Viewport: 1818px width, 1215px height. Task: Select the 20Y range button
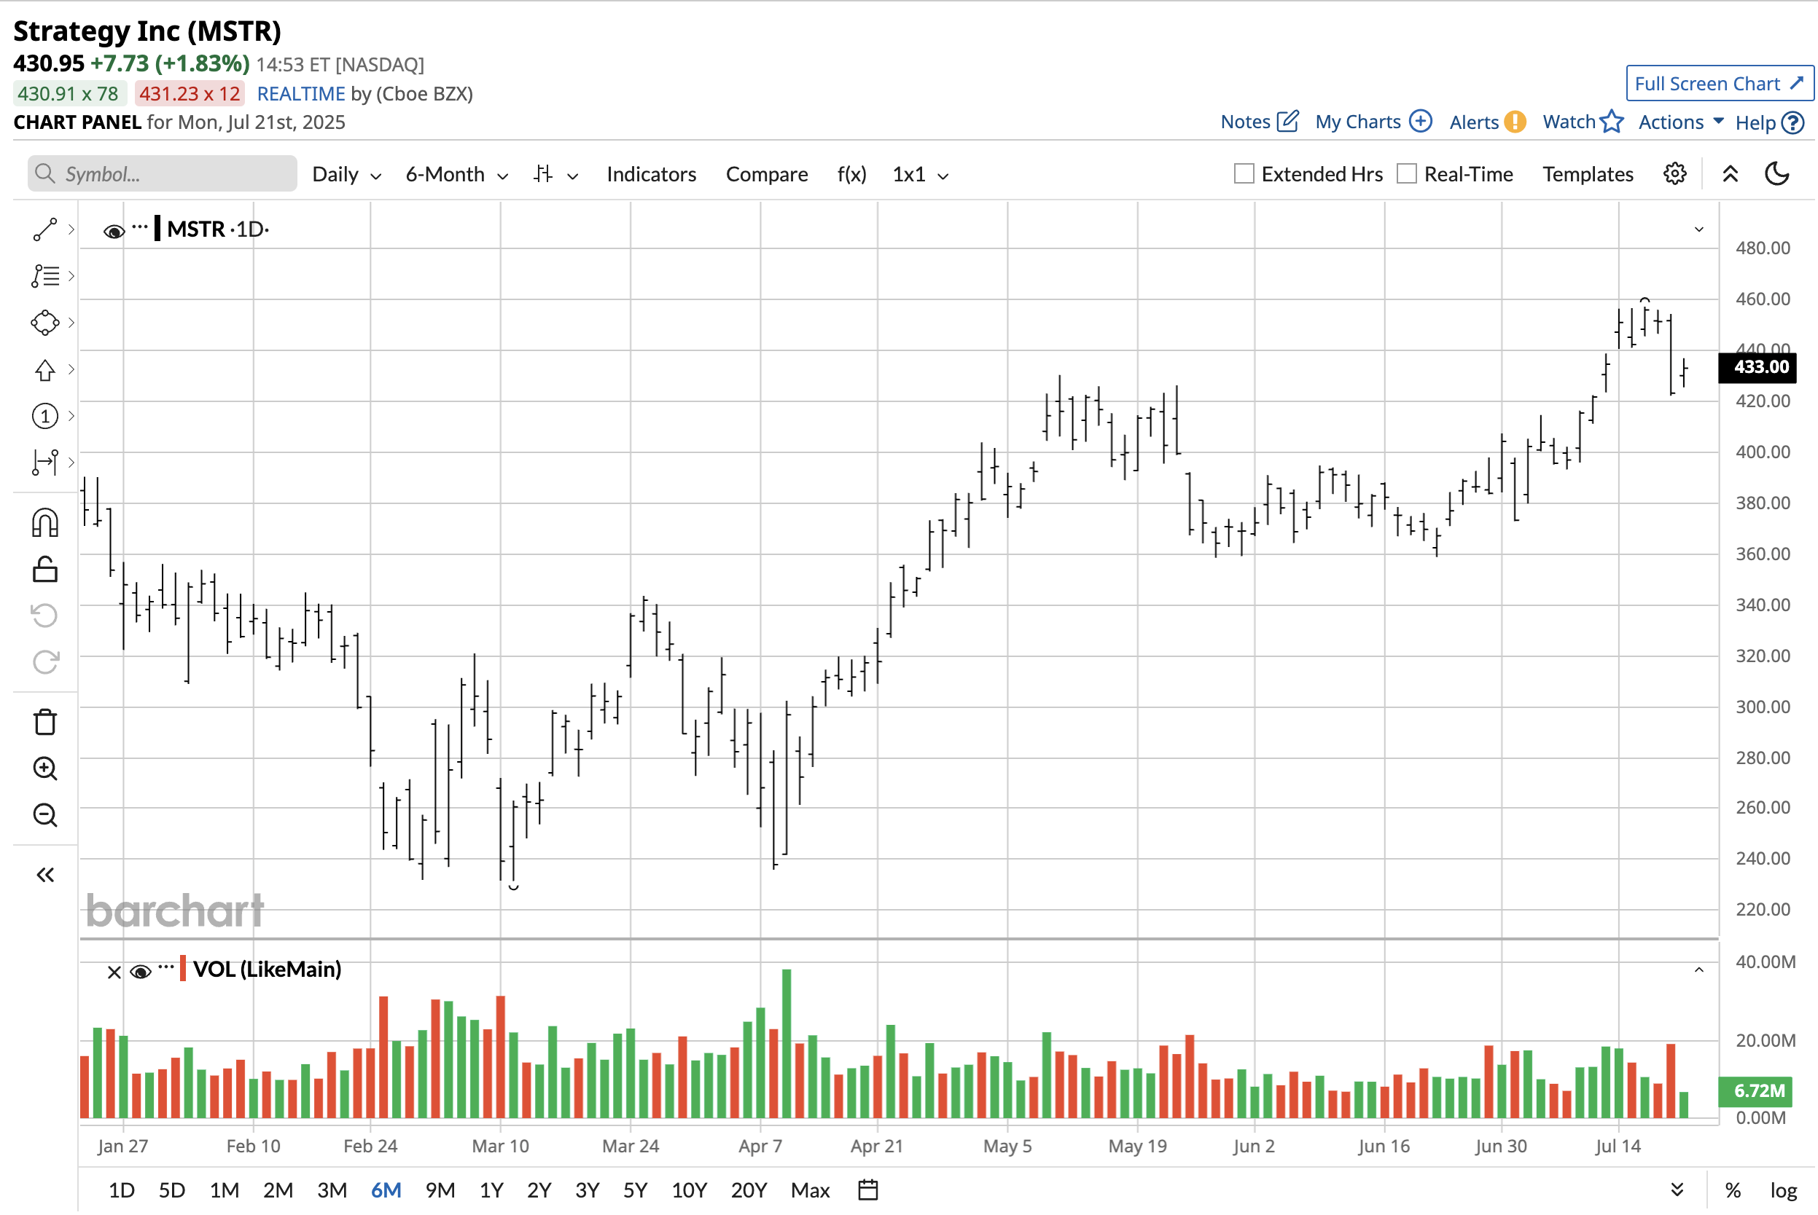[x=748, y=1190]
